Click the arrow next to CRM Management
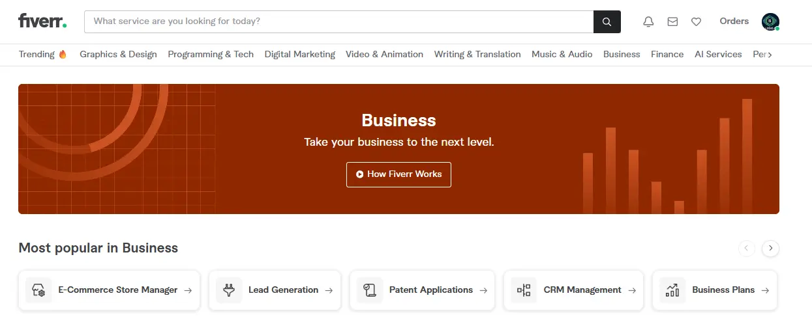 tap(632, 290)
